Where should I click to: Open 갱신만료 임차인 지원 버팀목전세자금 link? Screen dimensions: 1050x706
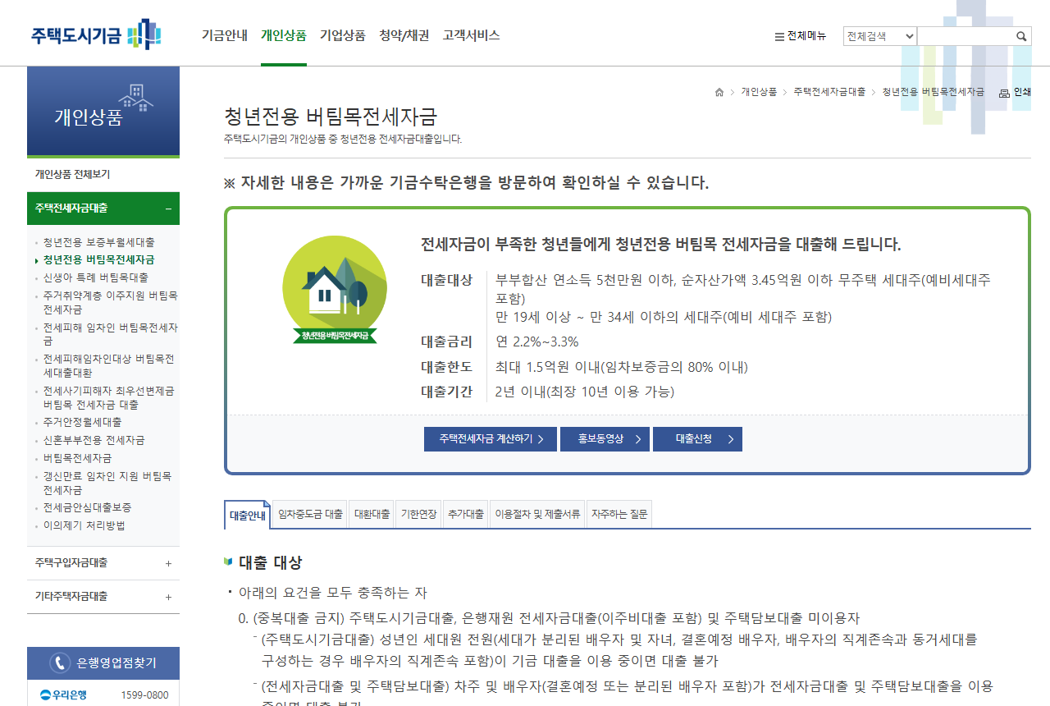pyautogui.click(x=107, y=483)
